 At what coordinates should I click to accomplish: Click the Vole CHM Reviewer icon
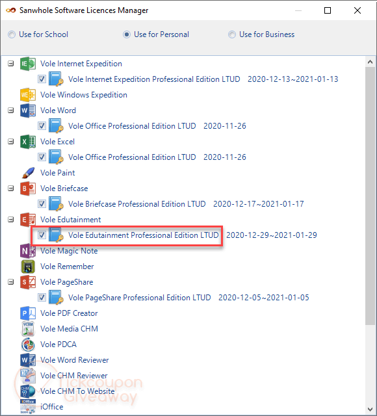pyautogui.click(x=28, y=376)
